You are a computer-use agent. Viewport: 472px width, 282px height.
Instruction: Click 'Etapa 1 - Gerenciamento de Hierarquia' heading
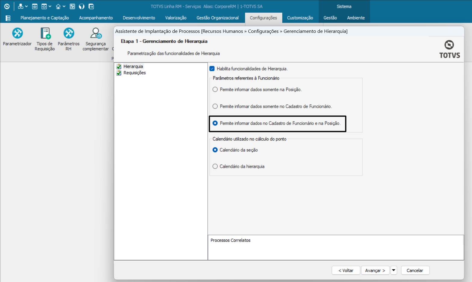(x=164, y=41)
